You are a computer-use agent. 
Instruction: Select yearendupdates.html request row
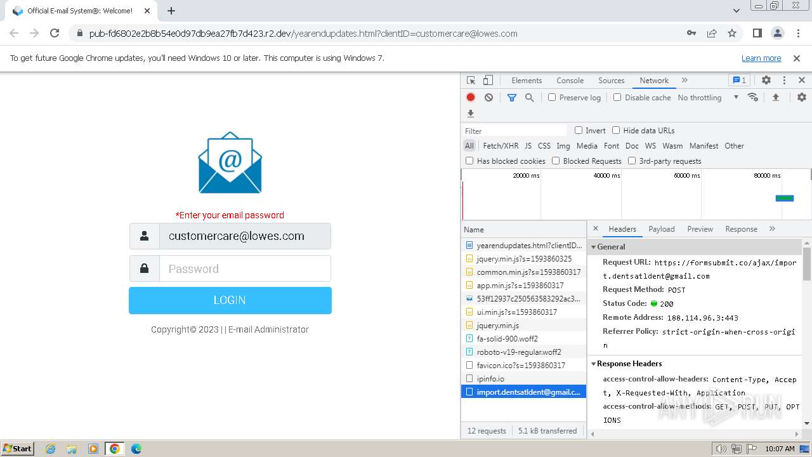point(523,245)
